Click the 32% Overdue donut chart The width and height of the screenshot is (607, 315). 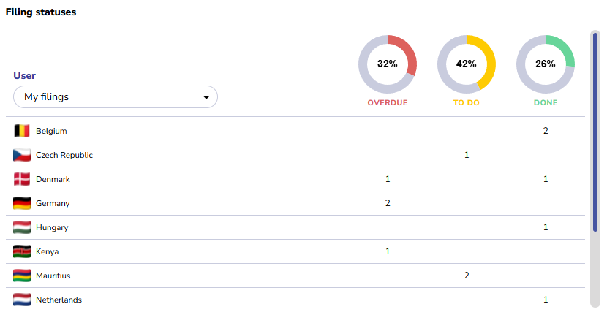388,64
